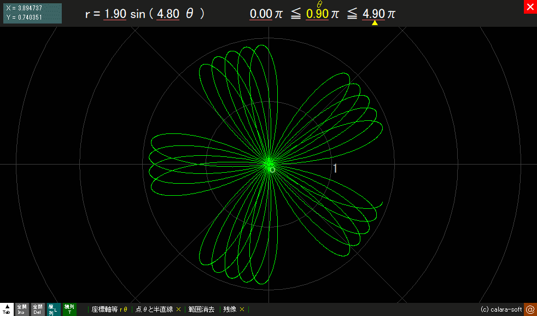The image size is (537, 316).
Task: Click the yellow triangle marker under 4.90
Action: pyautogui.click(x=375, y=23)
